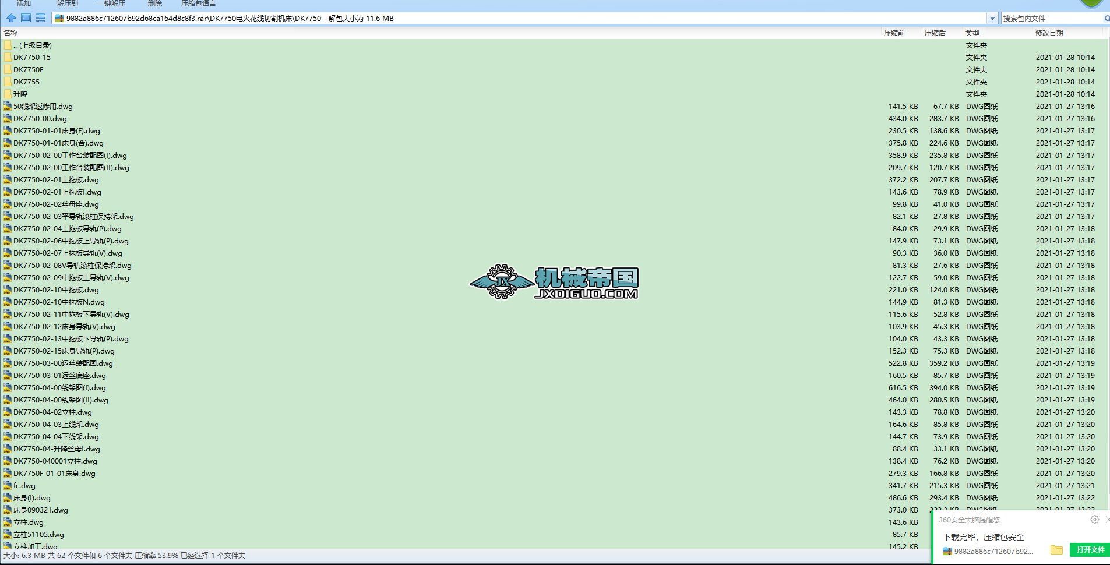Viewport: 1110px width, 565px height.
Task: Click .. (上级目录) to go up
Action: click(36, 45)
